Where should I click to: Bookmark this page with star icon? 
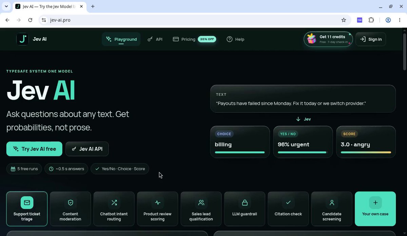(344, 20)
